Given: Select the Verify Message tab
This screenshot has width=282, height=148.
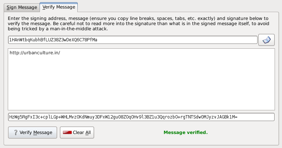Looking at the screenshot, I should point(58,7).
